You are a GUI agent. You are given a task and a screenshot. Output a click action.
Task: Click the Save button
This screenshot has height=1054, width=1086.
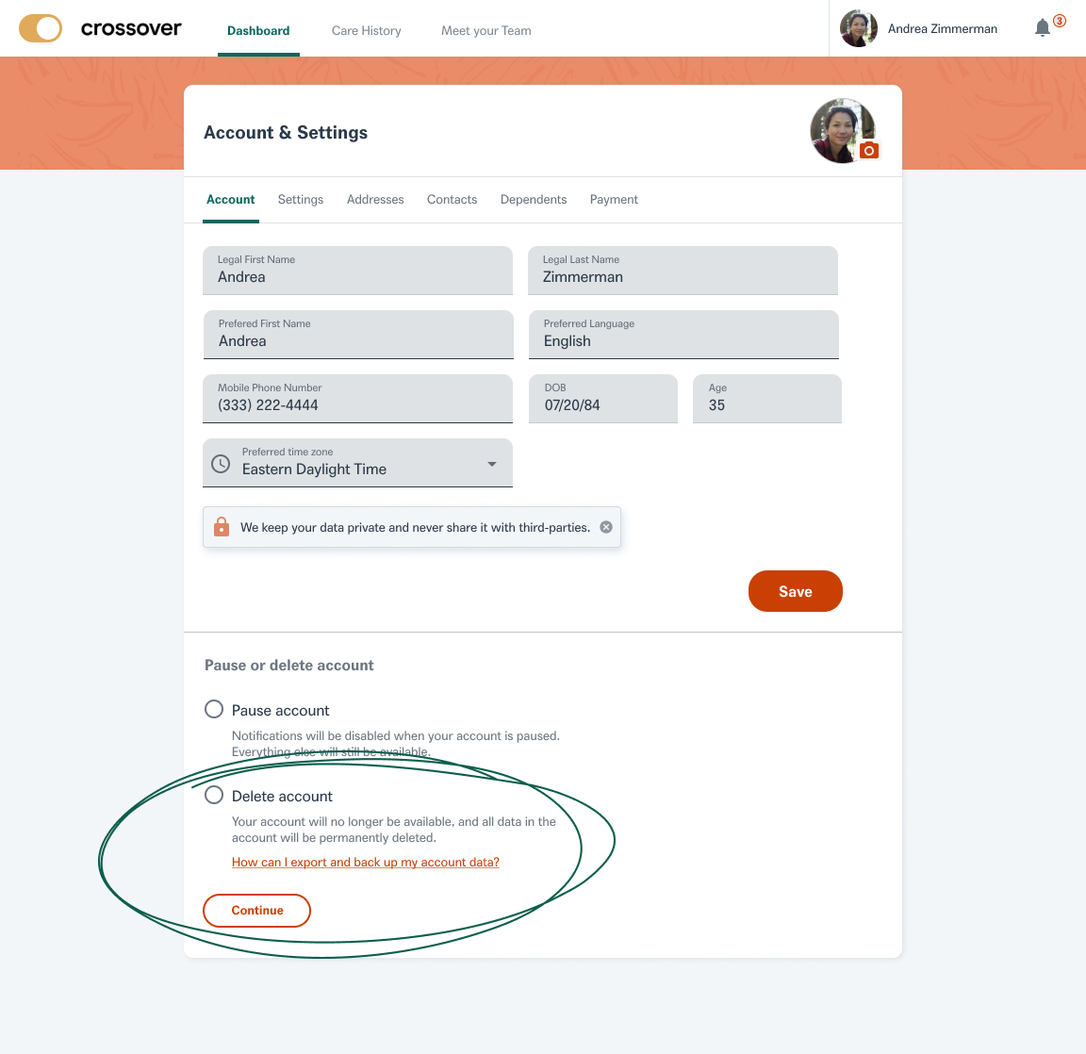pyautogui.click(x=795, y=591)
